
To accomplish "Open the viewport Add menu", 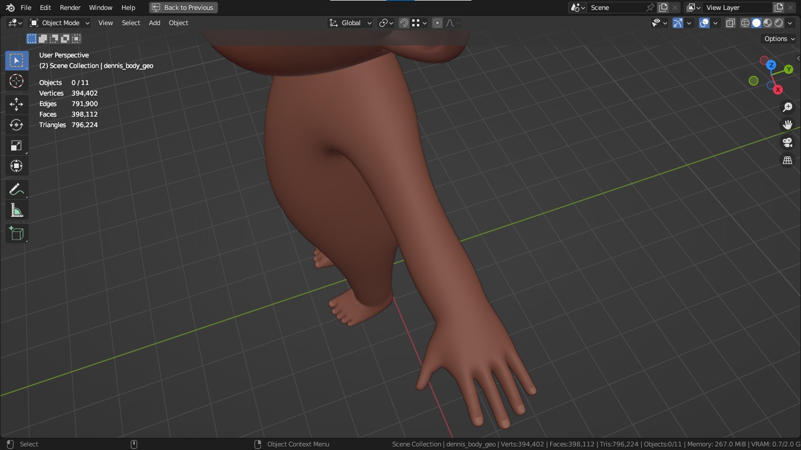I will tap(154, 23).
